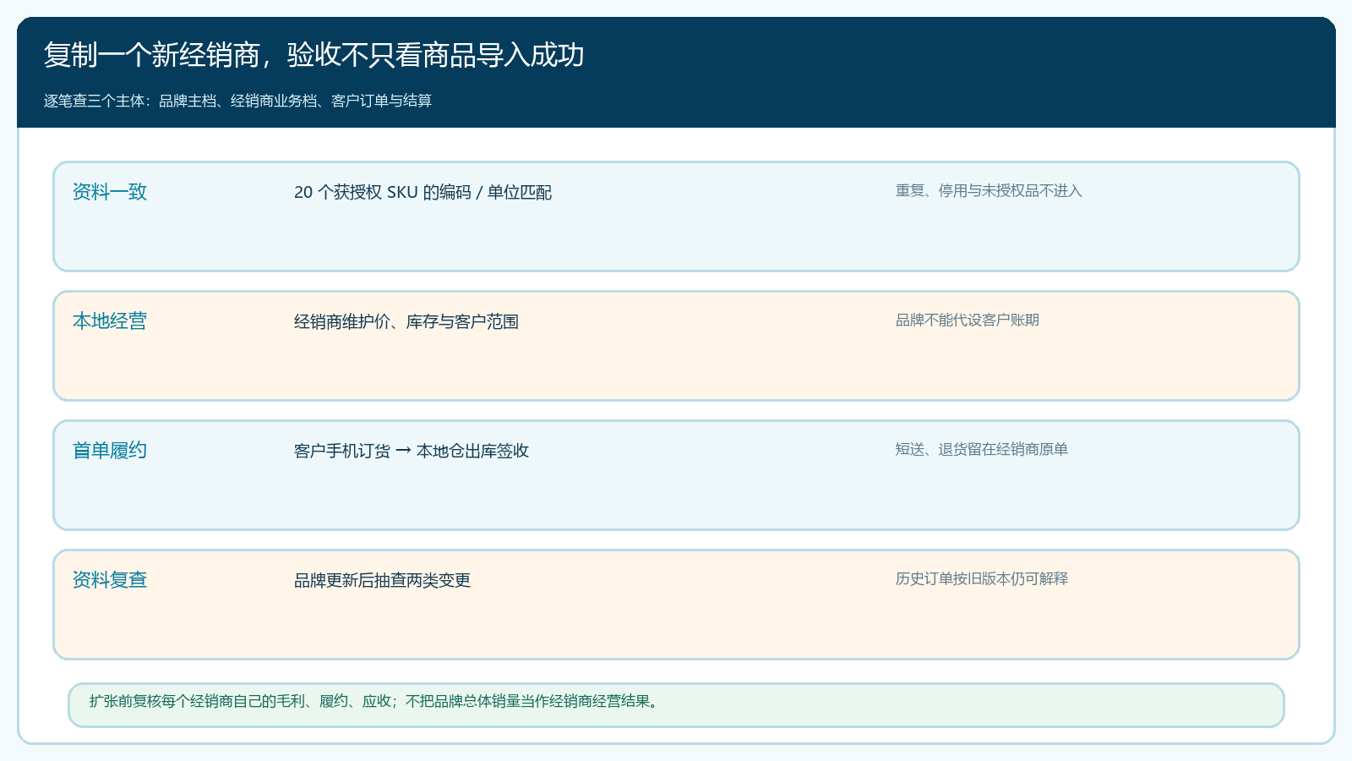Viewport: 1352px width, 761px height.
Task: Select 客户手机订货 → 本地仓出库签收 text
Action: 412,451
